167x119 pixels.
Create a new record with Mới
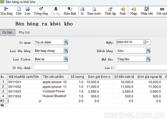coord(19,9)
